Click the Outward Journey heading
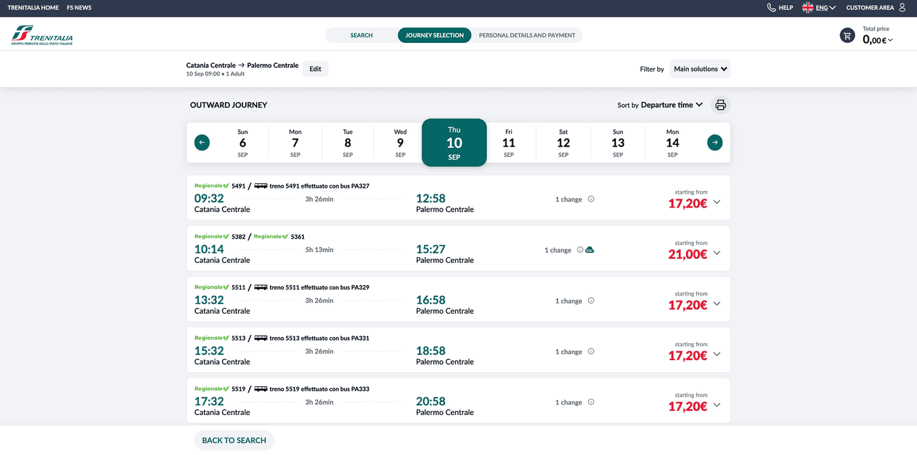 pos(229,105)
